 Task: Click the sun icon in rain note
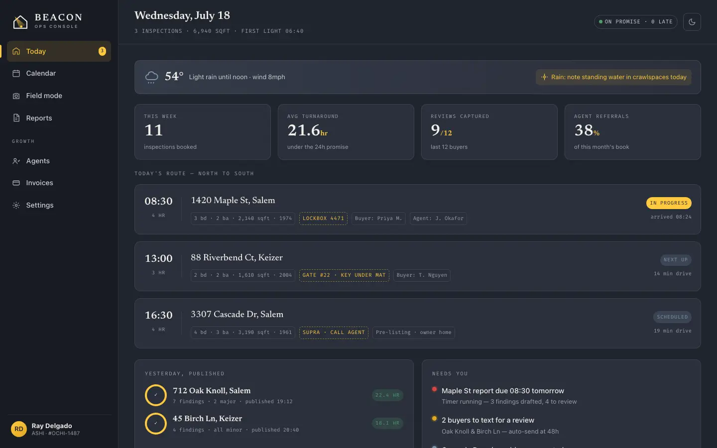544,77
